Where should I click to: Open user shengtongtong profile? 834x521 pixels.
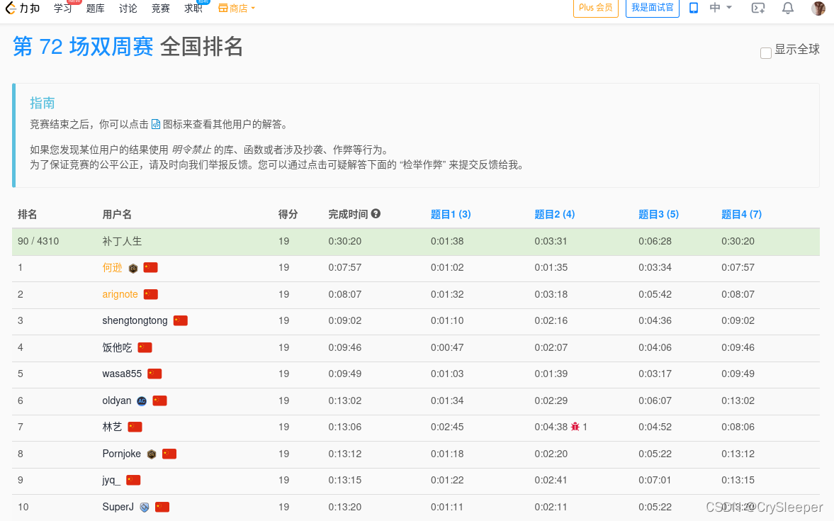click(x=135, y=320)
